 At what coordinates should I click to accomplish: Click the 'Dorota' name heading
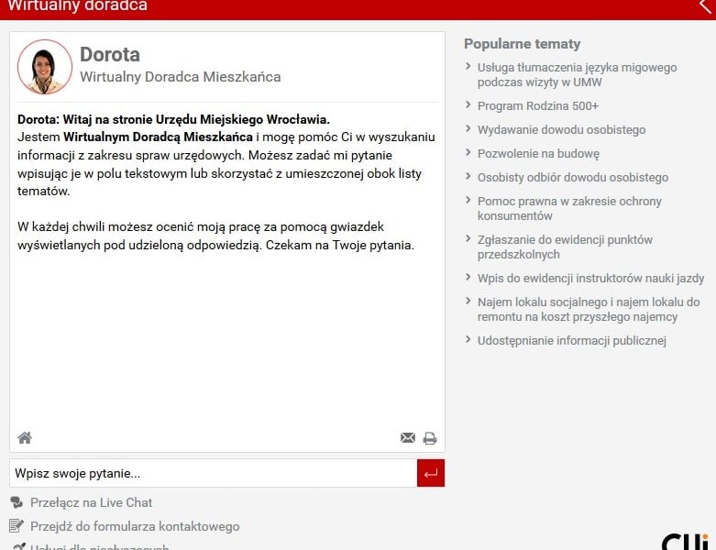(x=110, y=54)
